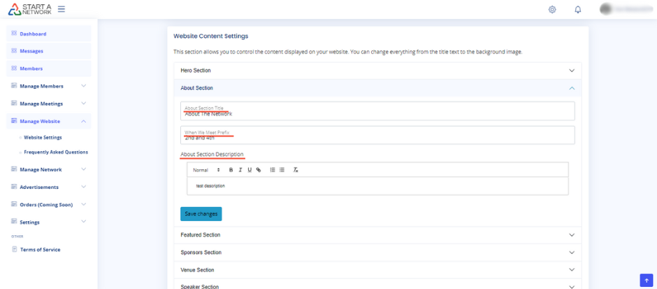Clear text formatting in the editor

(296, 170)
